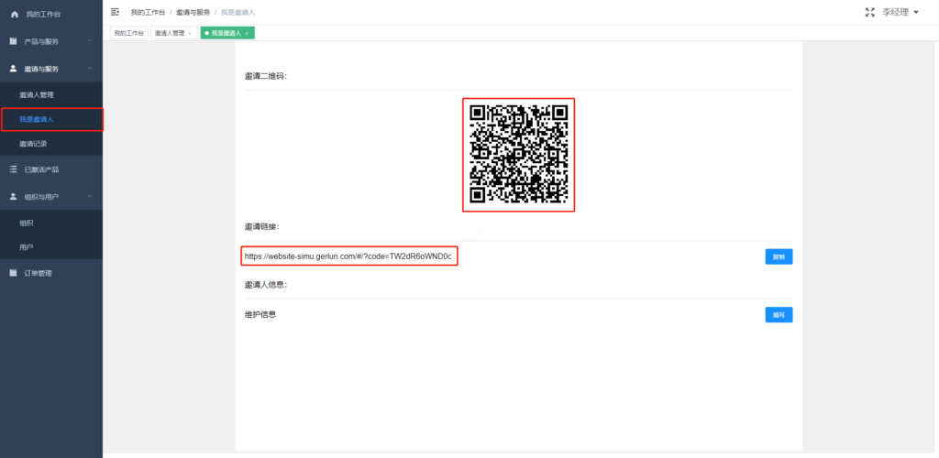Click the invitation QR code image
Viewport: 939px width, 458px height.
point(519,155)
